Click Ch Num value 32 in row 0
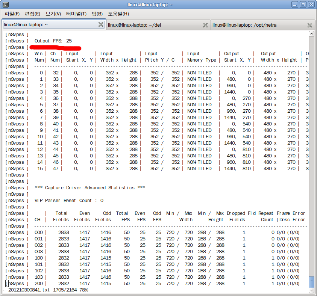The height and width of the screenshot is (296, 317). pyautogui.click(x=56, y=73)
